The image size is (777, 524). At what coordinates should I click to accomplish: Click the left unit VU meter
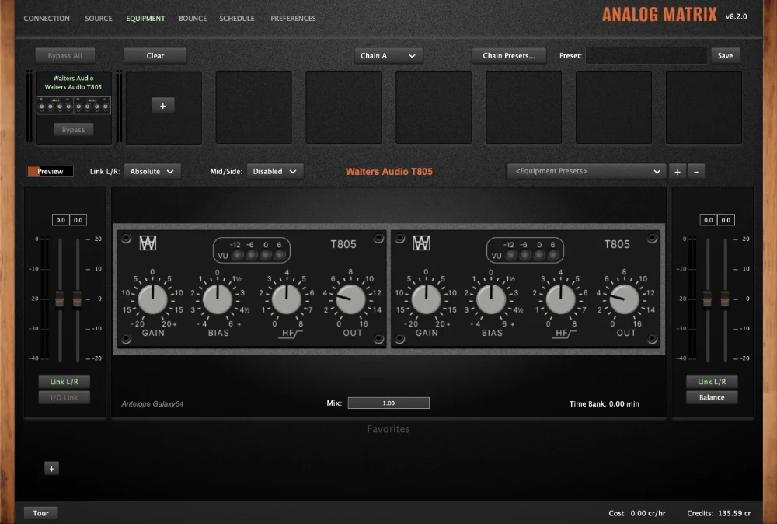click(x=252, y=250)
